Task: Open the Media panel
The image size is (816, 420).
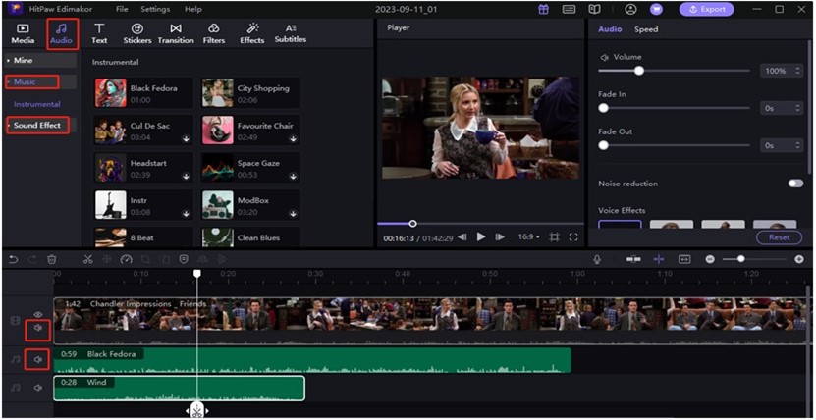Action: (x=23, y=33)
